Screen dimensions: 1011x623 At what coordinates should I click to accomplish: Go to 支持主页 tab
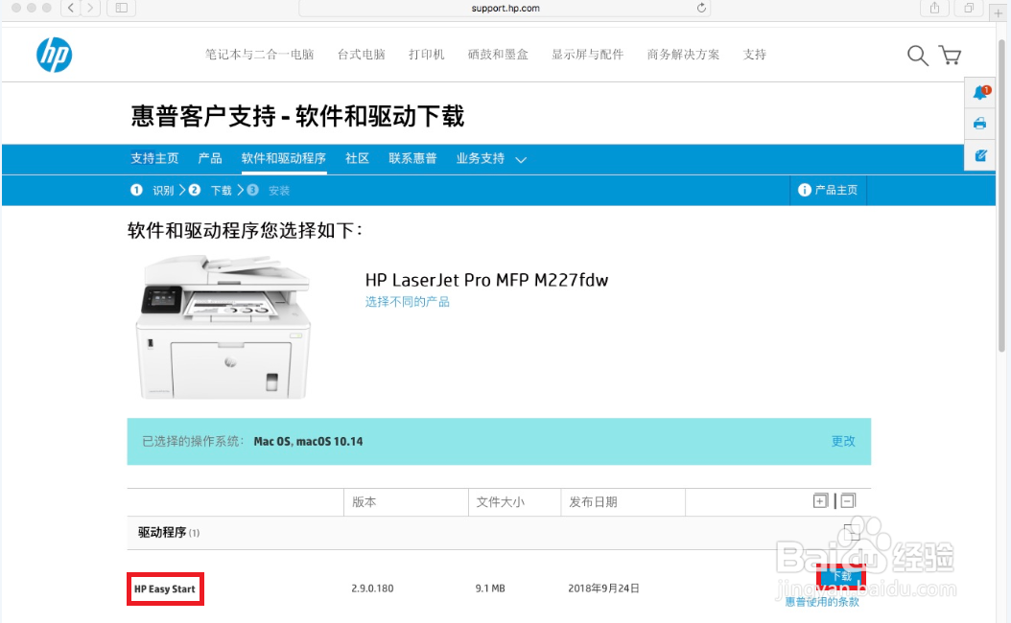(x=154, y=158)
